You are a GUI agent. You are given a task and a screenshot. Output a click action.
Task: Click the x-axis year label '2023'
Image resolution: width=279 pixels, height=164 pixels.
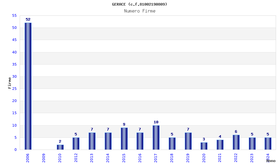coord(252,158)
